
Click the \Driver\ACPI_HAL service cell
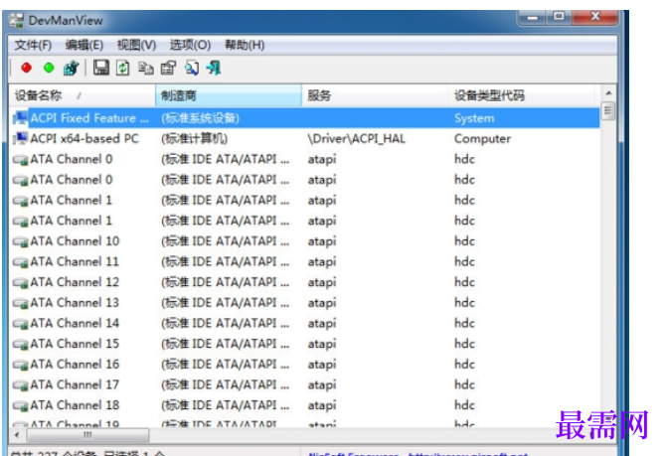pos(356,138)
